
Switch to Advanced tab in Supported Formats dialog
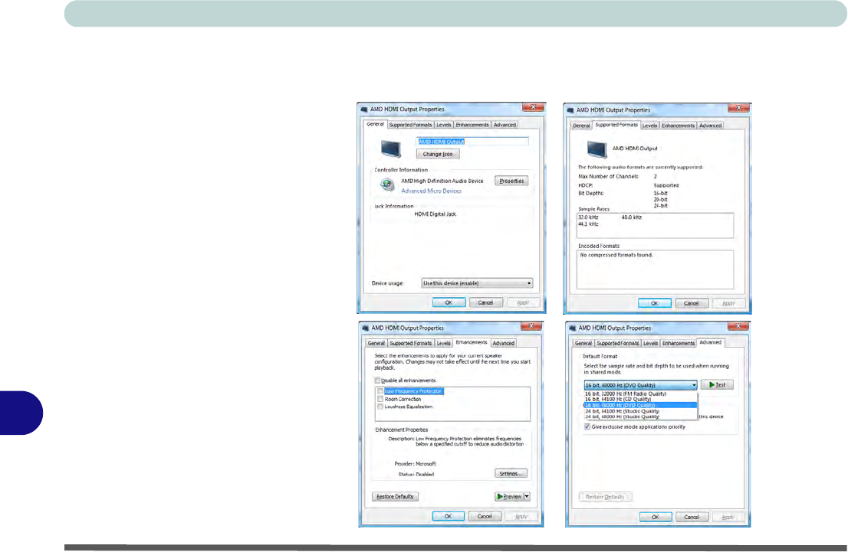point(710,126)
